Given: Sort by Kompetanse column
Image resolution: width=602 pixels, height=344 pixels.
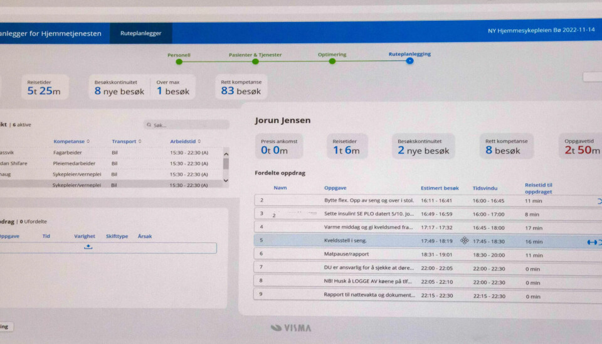Looking at the screenshot, I should (71, 141).
